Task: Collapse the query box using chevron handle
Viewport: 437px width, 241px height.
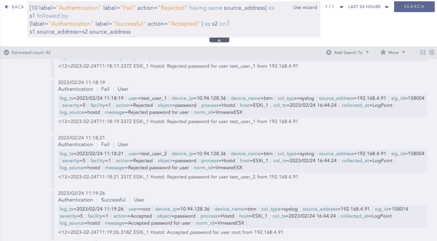Action: point(219,40)
